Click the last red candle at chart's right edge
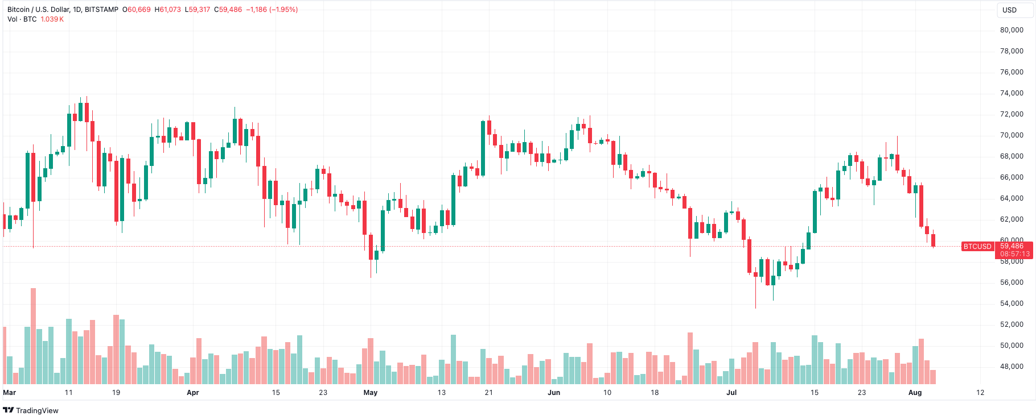 coord(933,240)
